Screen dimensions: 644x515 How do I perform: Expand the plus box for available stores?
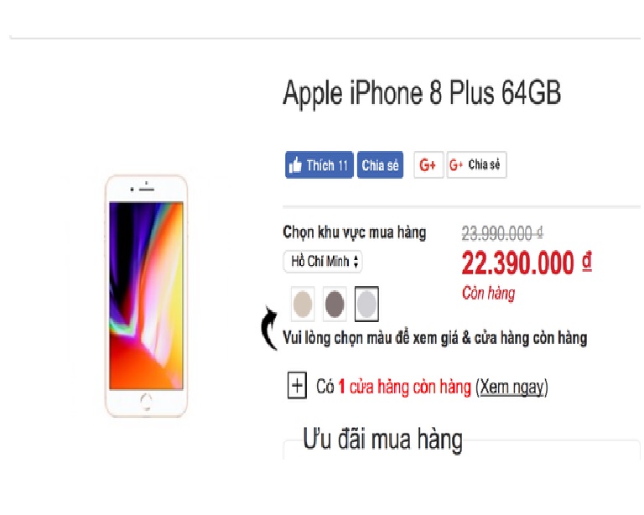tap(297, 386)
